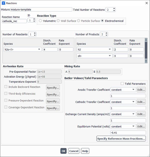Open Help for the Reactions dialog
The height and width of the screenshot is (157, 150).
tap(85, 151)
